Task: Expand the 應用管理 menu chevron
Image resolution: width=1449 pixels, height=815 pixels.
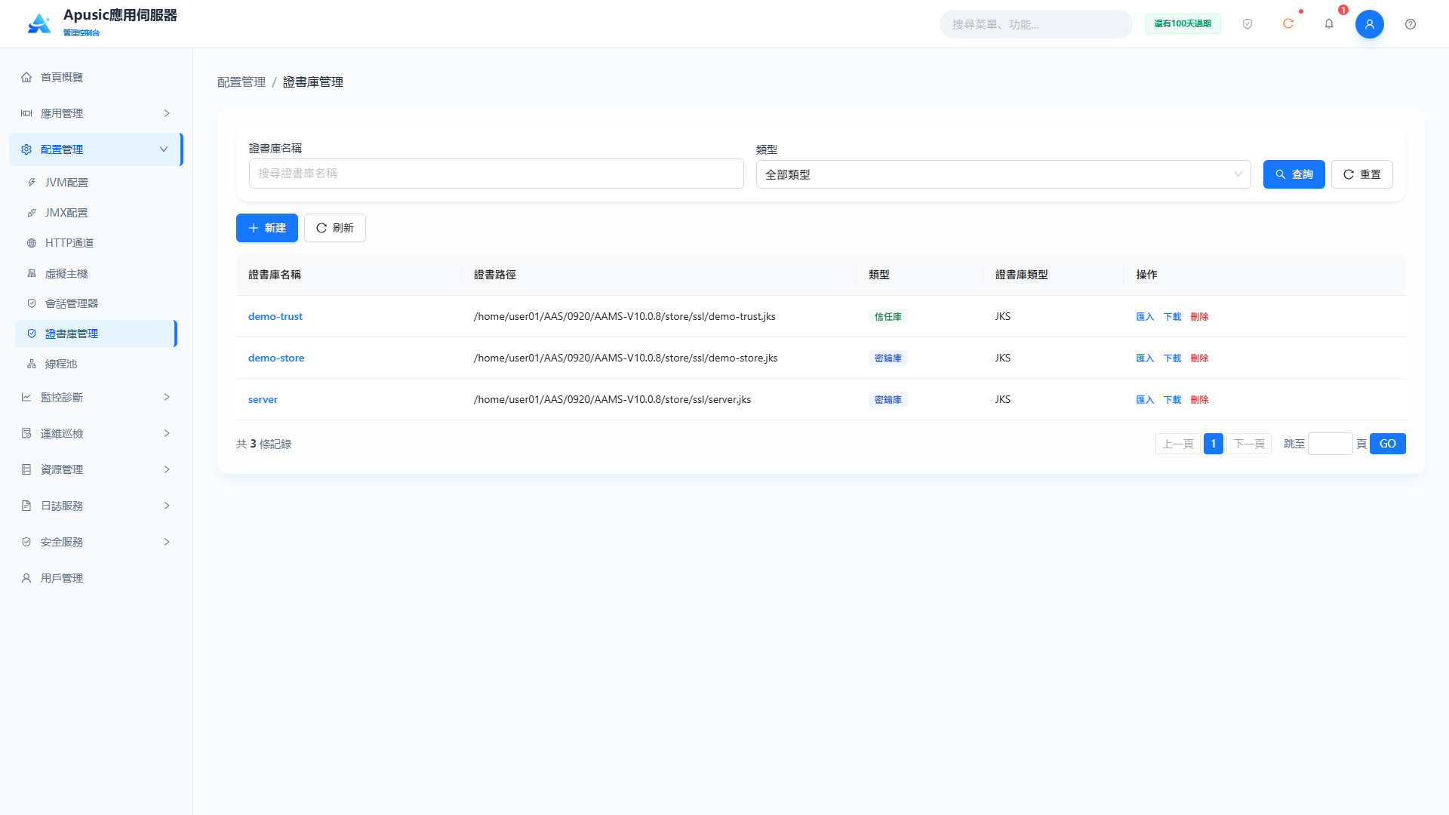Action: click(167, 113)
